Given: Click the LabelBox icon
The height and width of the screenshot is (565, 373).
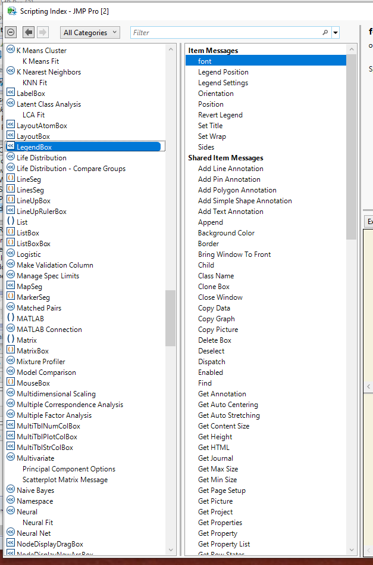Looking at the screenshot, I should click(11, 93).
